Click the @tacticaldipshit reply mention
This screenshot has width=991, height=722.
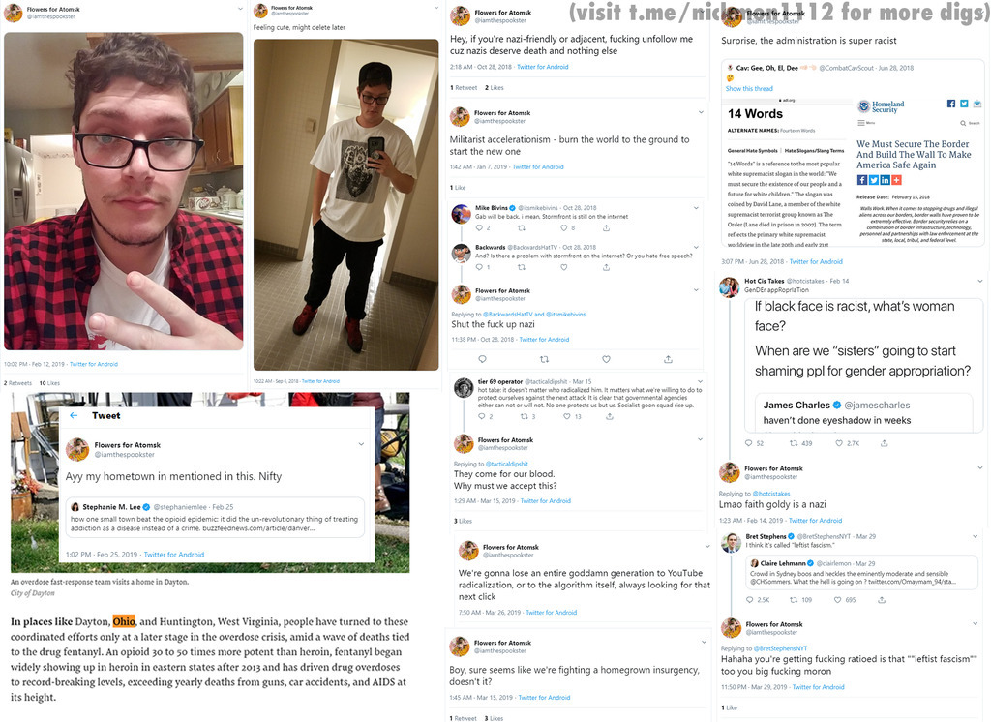[x=506, y=464]
